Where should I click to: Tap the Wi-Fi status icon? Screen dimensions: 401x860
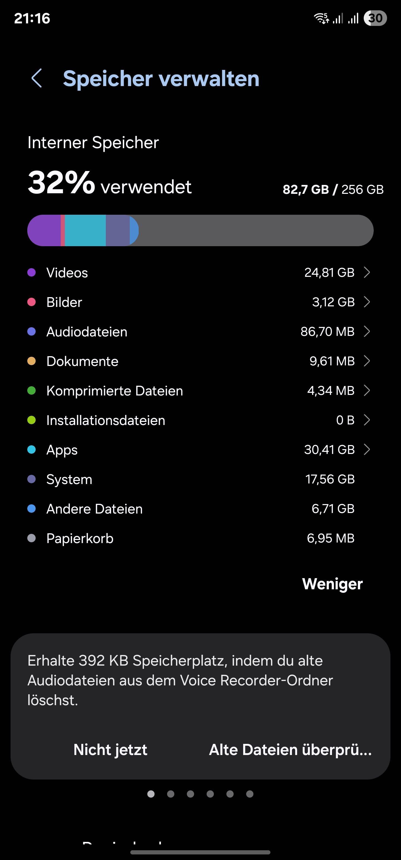click(x=321, y=18)
